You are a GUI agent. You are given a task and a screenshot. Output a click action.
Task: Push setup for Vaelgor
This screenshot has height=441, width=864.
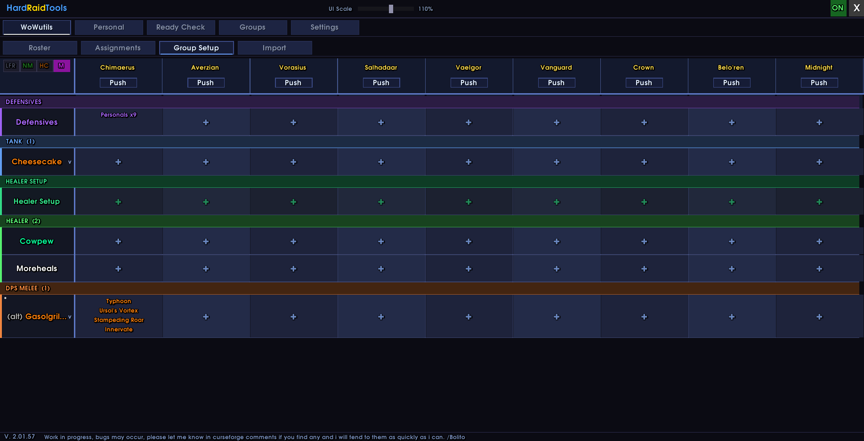[469, 83]
